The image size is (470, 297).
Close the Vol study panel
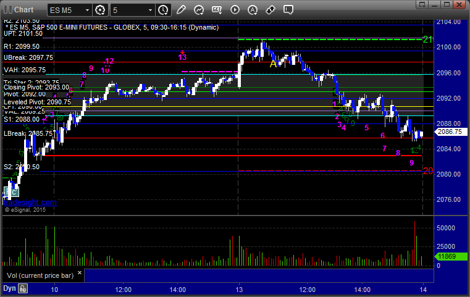pos(80,273)
